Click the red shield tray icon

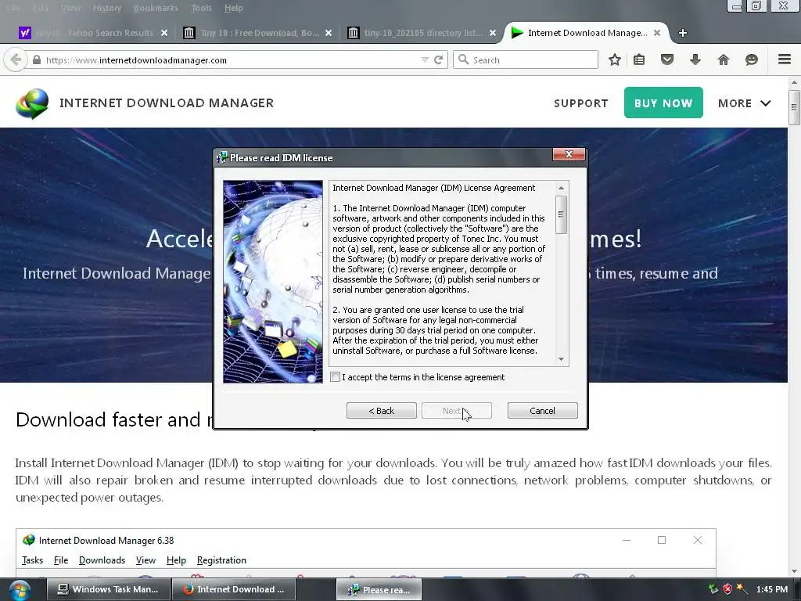coord(727,589)
